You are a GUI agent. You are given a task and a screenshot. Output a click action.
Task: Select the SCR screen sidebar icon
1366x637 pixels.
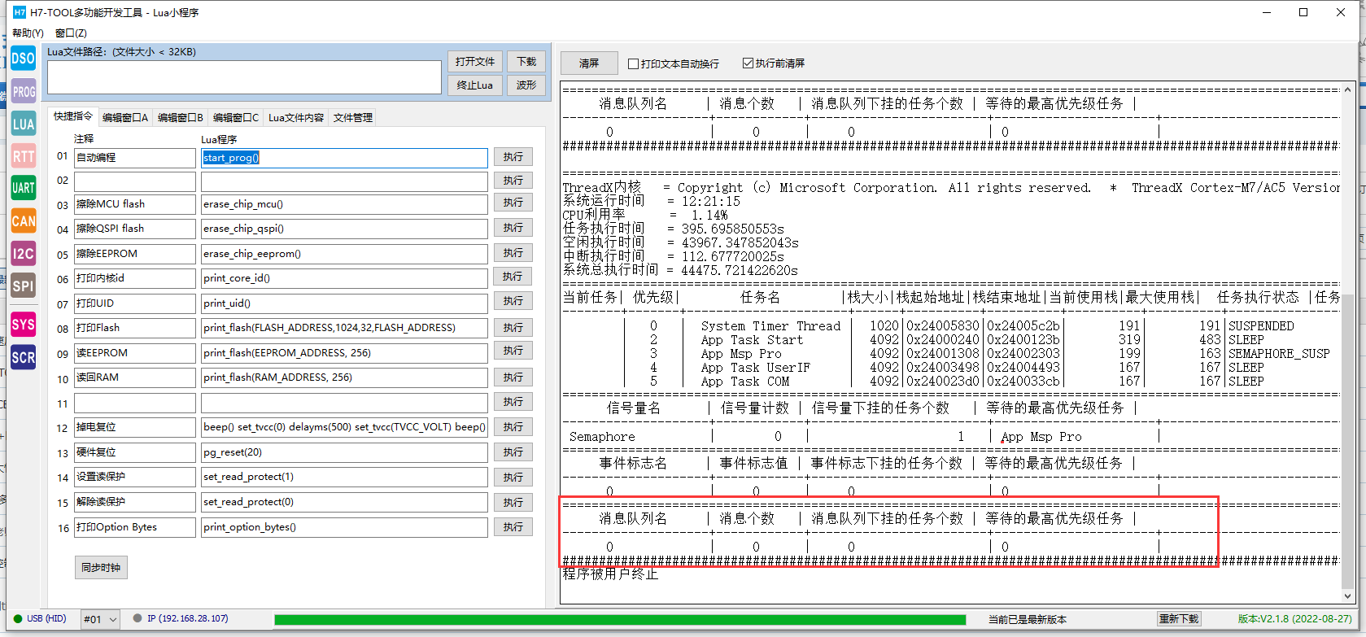[x=23, y=357]
